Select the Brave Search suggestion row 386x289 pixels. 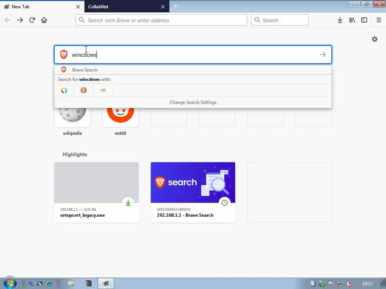tap(193, 70)
